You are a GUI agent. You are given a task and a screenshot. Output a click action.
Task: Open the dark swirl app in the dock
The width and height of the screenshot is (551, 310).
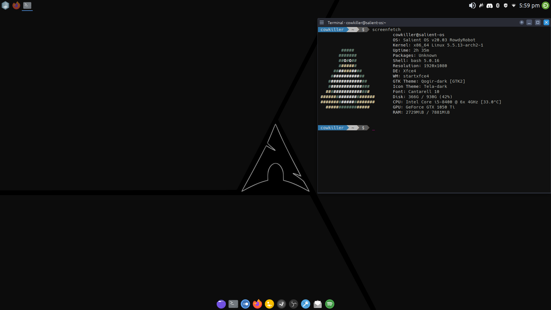[294, 304]
